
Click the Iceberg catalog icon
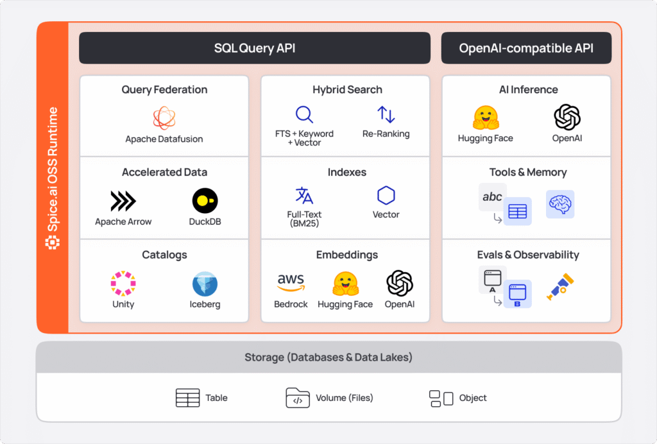[x=205, y=284]
